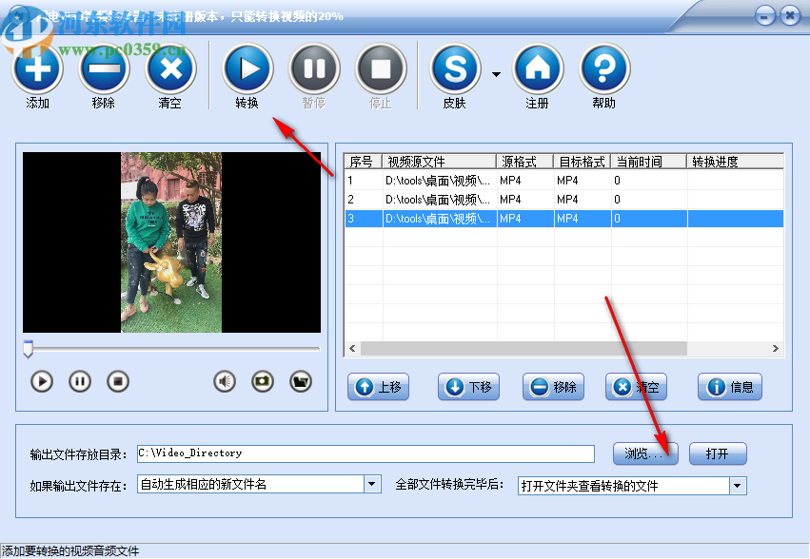Viewport: 810px width, 559px height.
Task: Open the duplicate filename handling dropdown
Action: pyautogui.click(x=372, y=485)
